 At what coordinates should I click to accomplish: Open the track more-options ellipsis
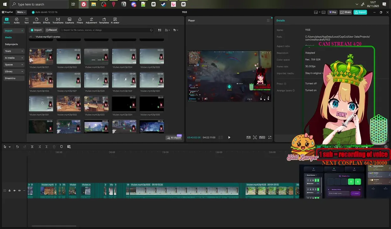coord(24,191)
